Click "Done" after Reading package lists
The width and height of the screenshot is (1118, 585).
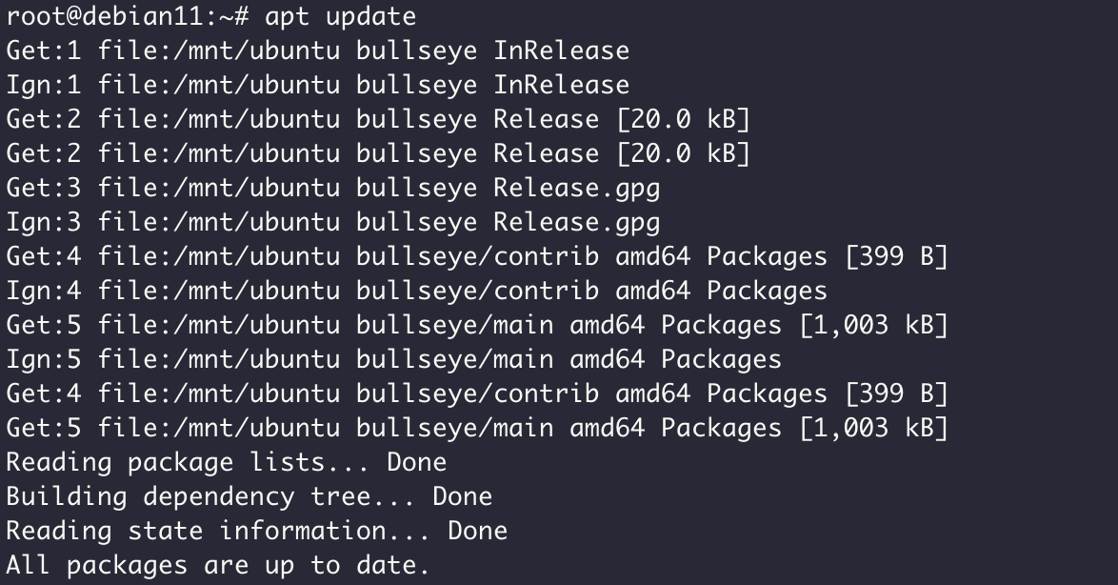pos(416,462)
